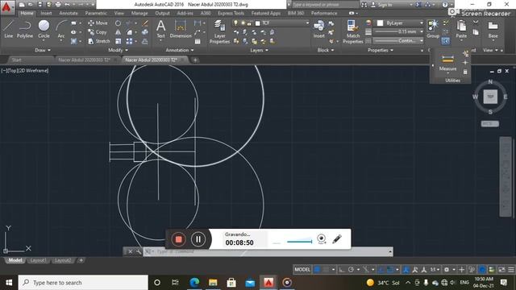Switch to the Start file tab
This screenshot has height=290, width=516.
coord(16,60)
